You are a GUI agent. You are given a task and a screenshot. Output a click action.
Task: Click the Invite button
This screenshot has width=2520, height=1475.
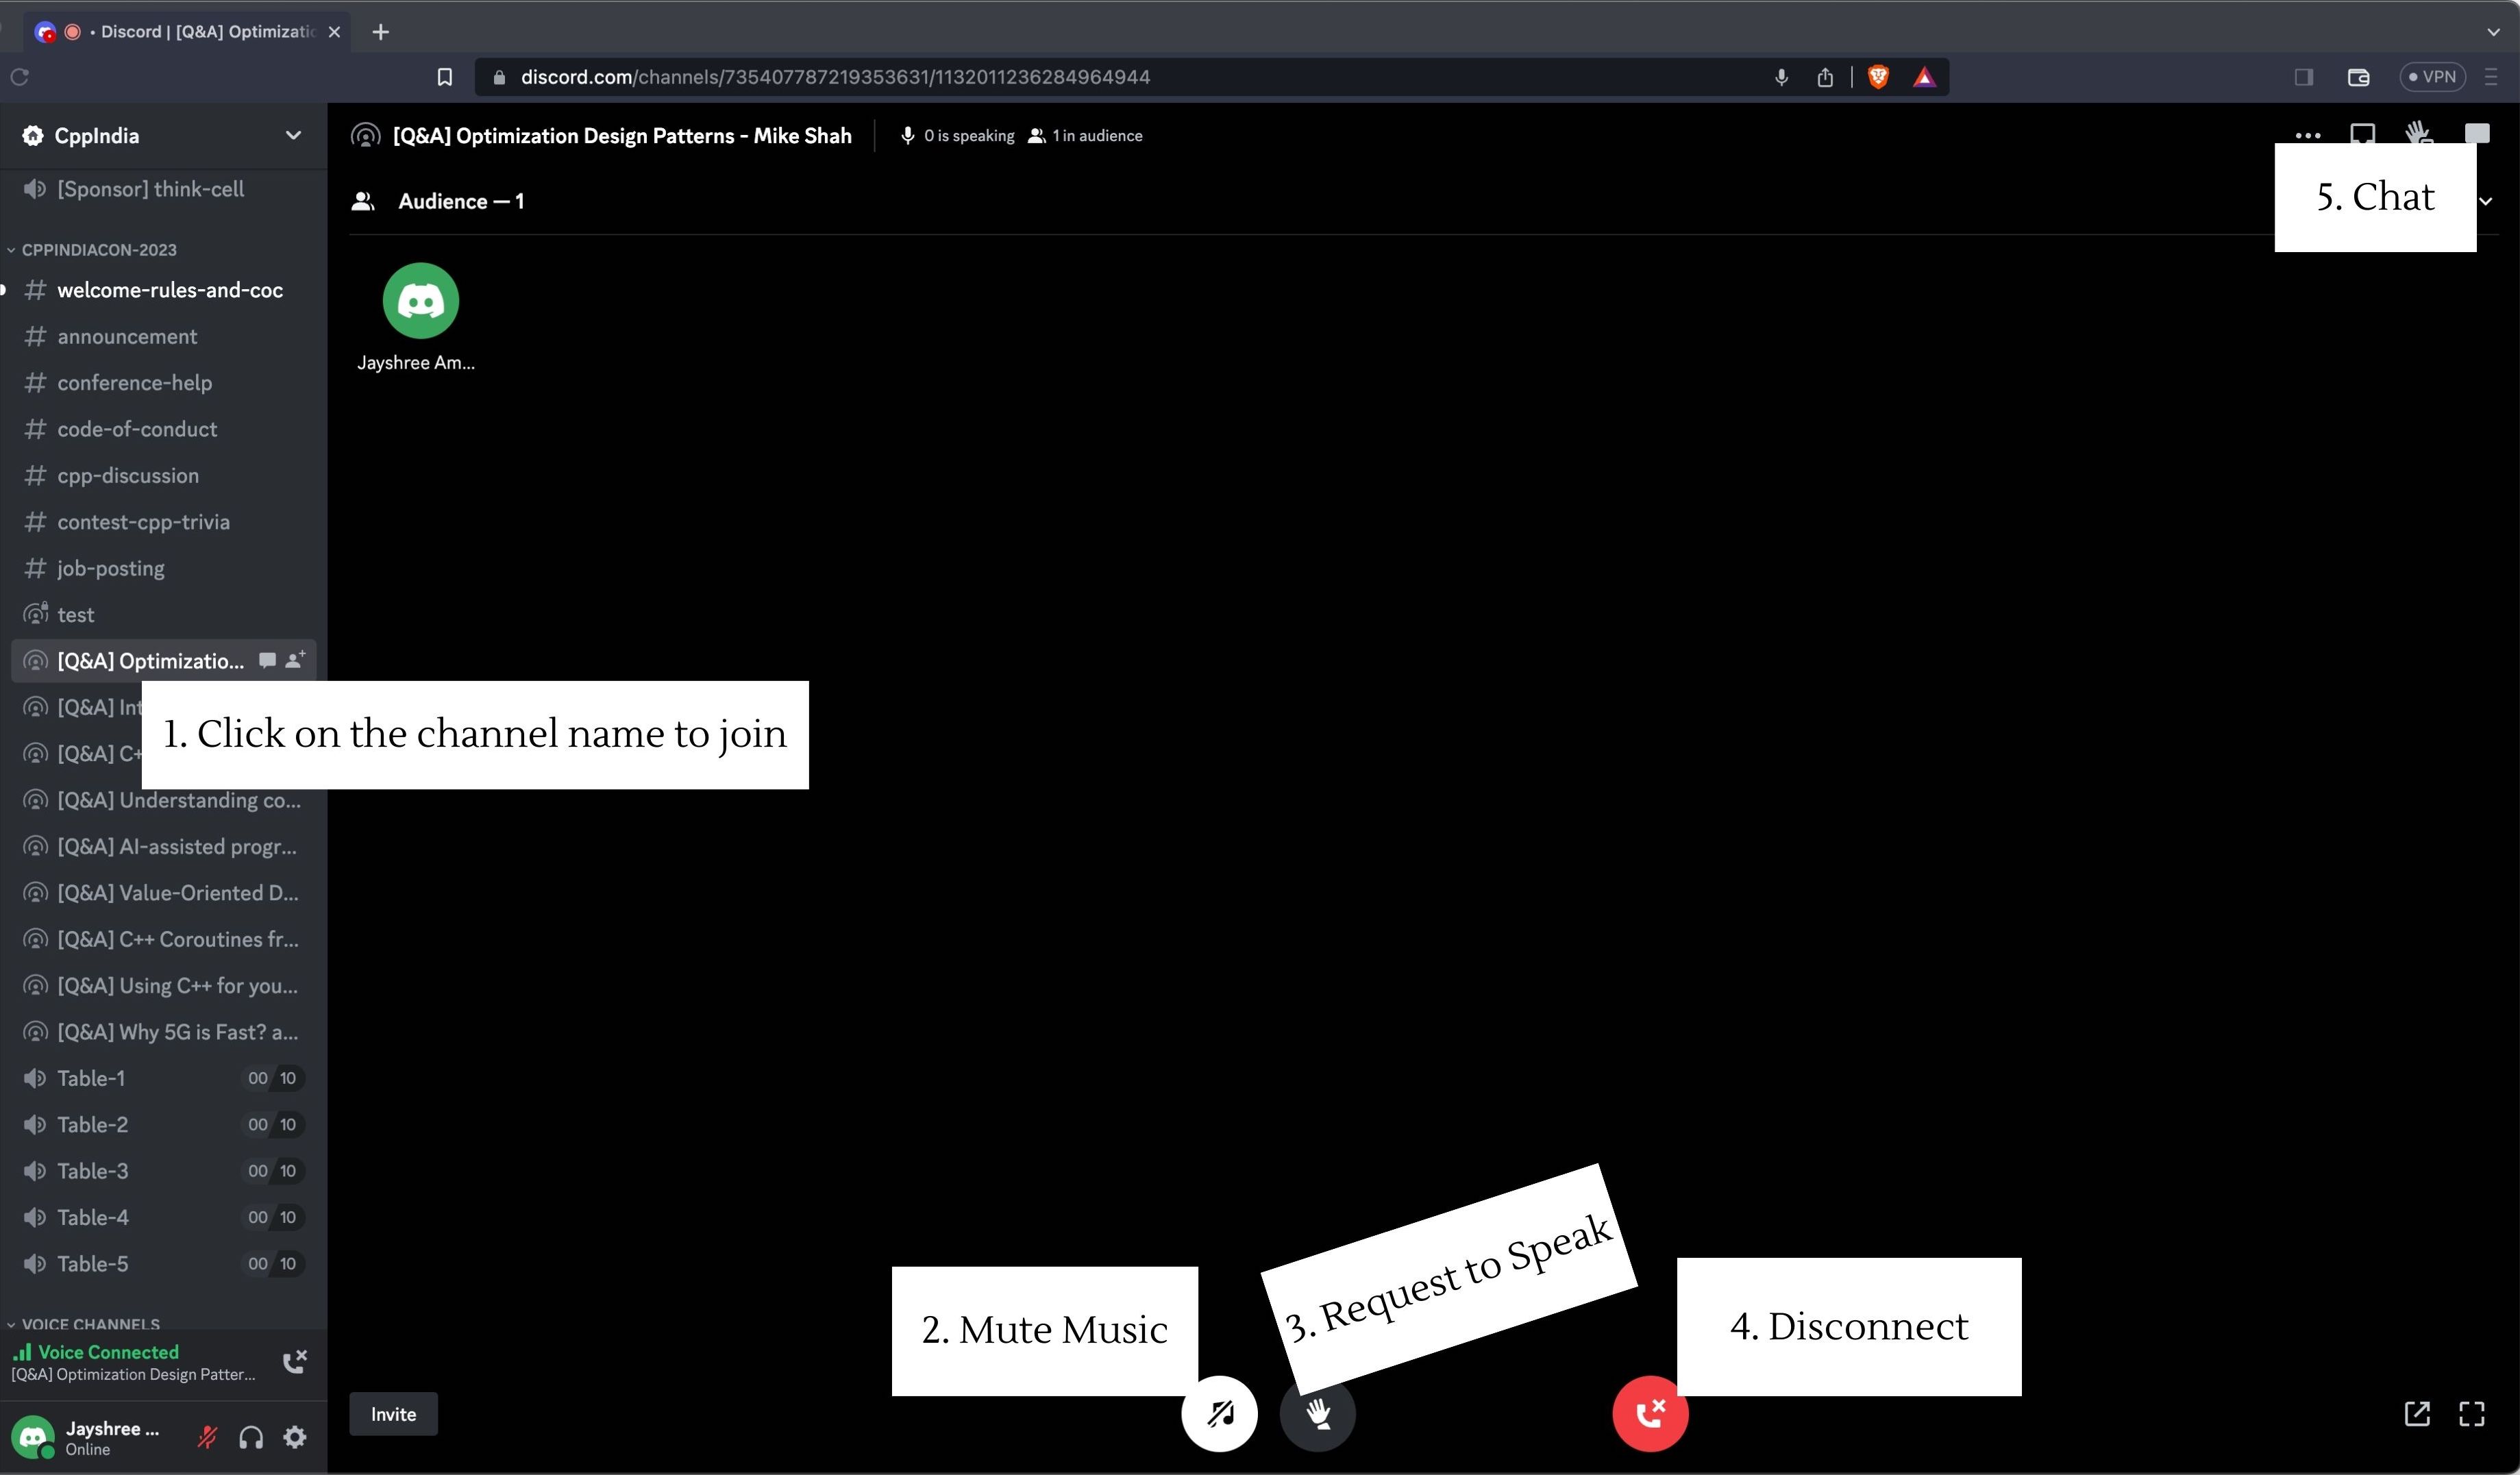(x=393, y=1414)
